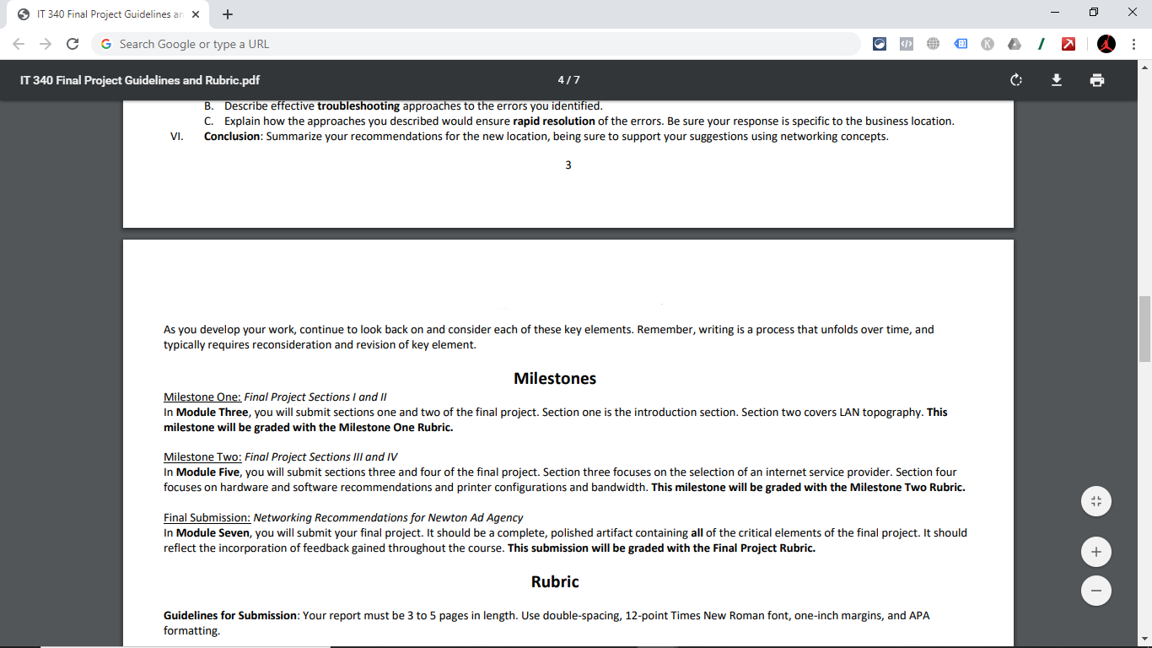Image resolution: width=1152 pixels, height=648 pixels.
Task: Click the page number indicator showing 4/7
Action: (x=568, y=80)
